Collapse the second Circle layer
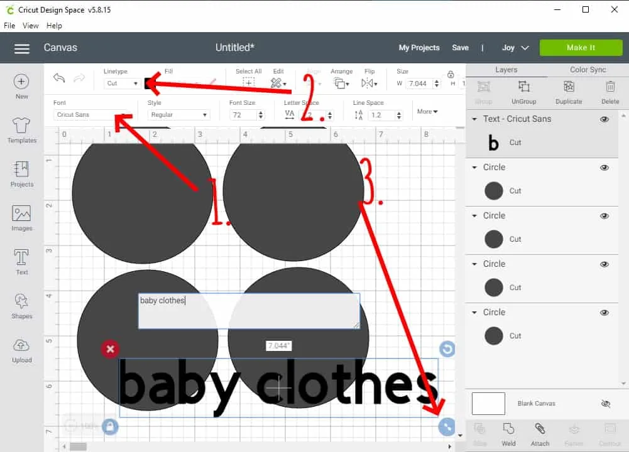Screen dimensions: 629x452 [x=474, y=215]
